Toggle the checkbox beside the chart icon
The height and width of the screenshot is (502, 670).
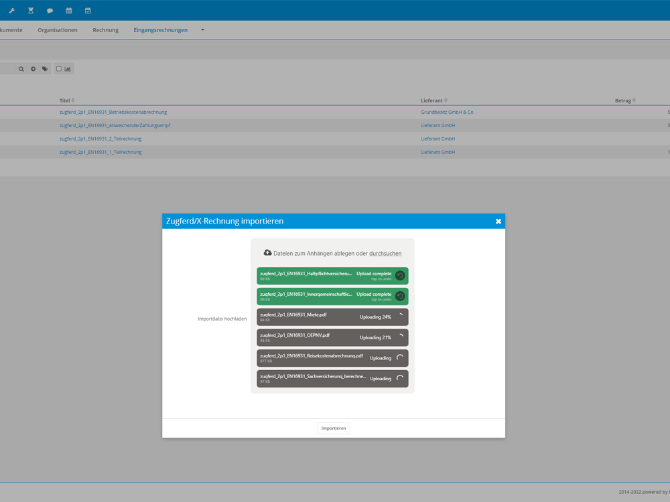click(x=59, y=69)
